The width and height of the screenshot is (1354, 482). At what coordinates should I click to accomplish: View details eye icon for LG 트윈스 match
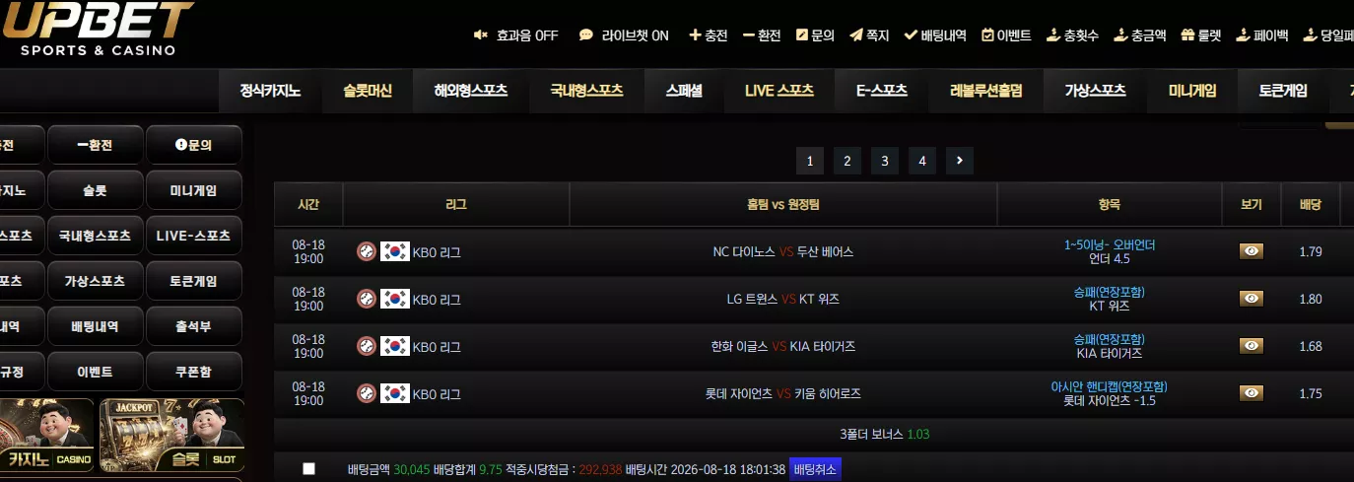point(1251,299)
